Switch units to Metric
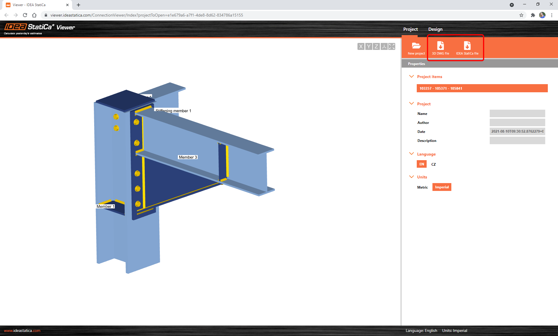558x336 pixels. pos(422,187)
